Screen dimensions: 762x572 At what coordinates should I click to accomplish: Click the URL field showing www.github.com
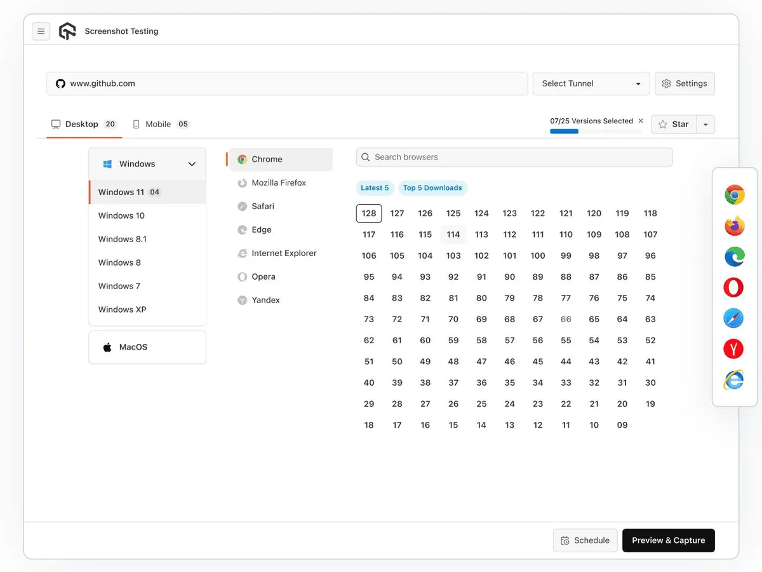(x=287, y=83)
